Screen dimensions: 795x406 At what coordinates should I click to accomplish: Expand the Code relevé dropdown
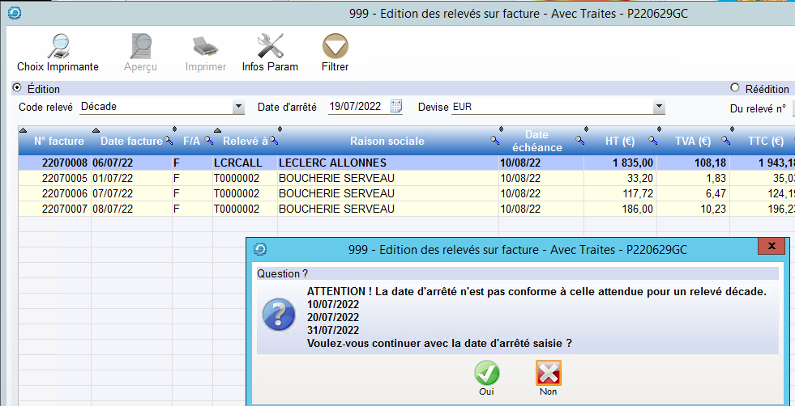coord(238,107)
